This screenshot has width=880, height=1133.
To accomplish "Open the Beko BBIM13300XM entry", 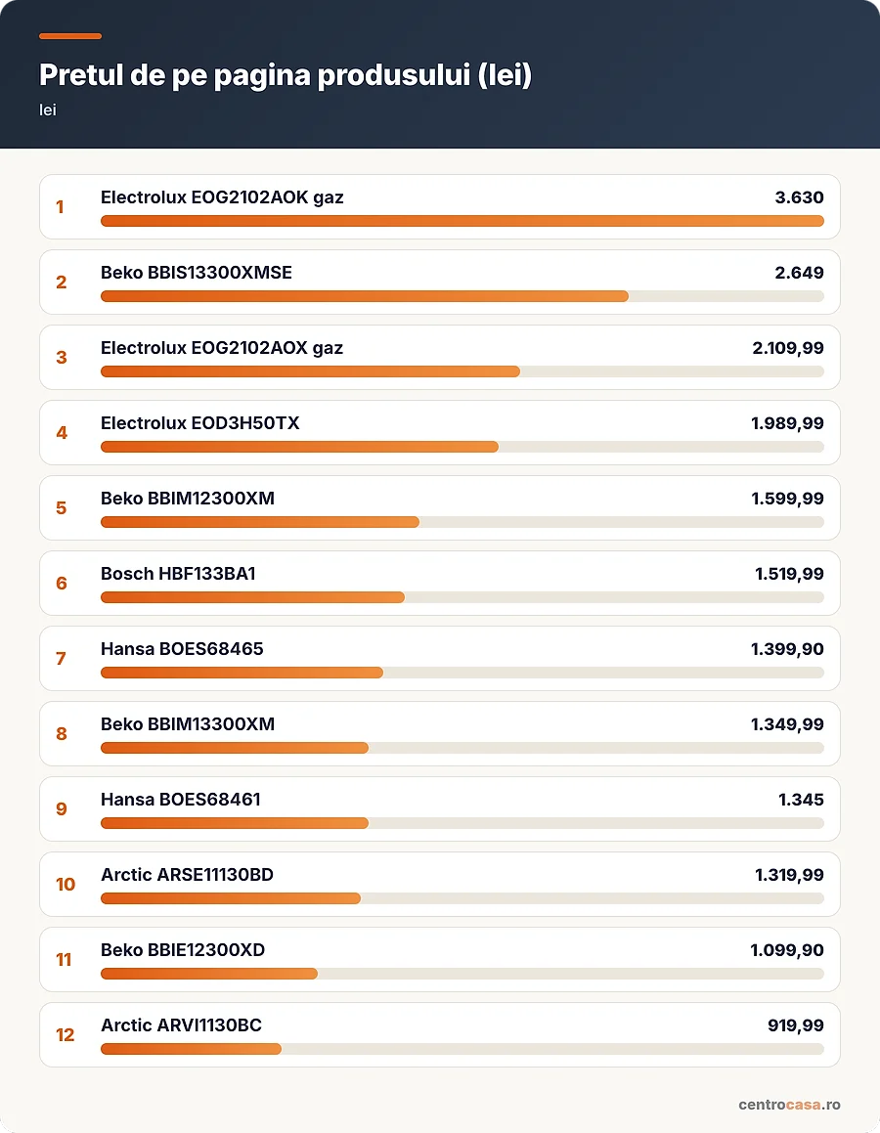I will coord(439,733).
